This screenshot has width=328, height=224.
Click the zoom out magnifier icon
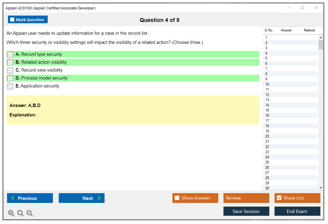point(30,213)
